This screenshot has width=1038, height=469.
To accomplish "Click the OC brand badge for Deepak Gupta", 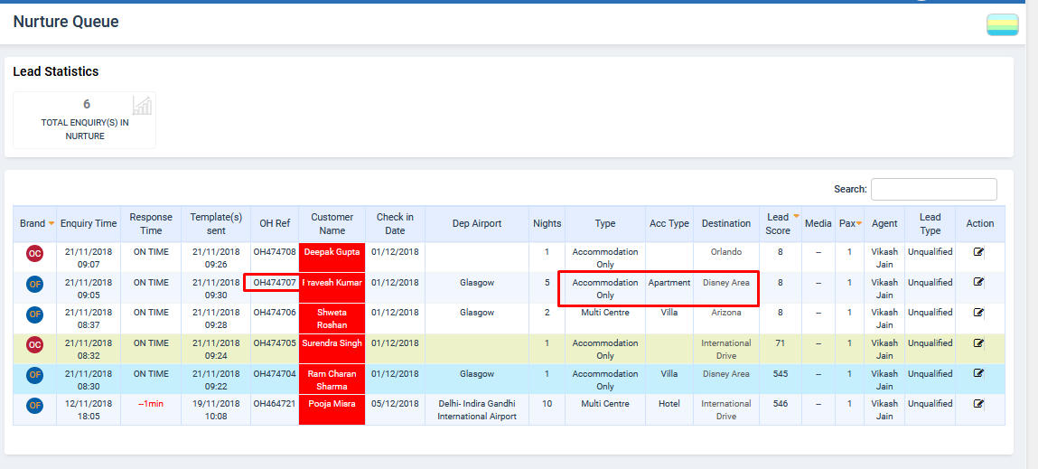I will click(x=34, y=255).
